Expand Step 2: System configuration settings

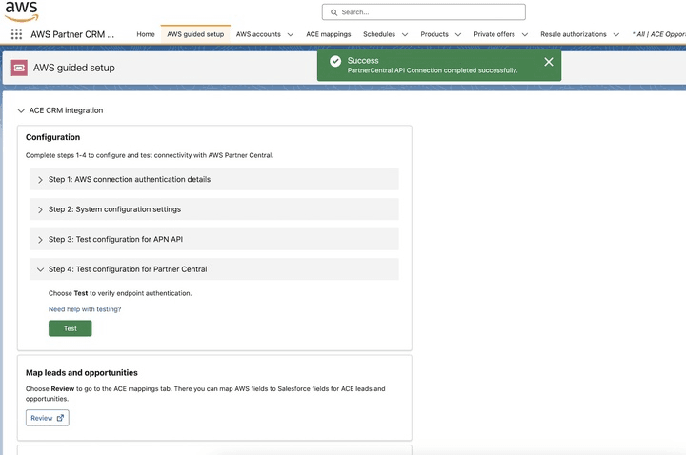click(x=214, y=209)
